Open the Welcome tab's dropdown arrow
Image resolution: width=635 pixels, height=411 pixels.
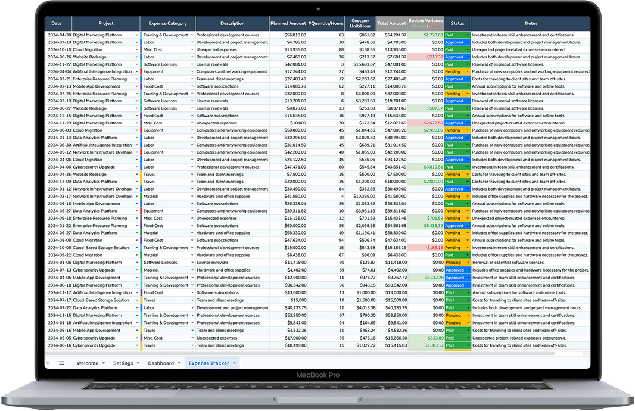pos(104,363)
